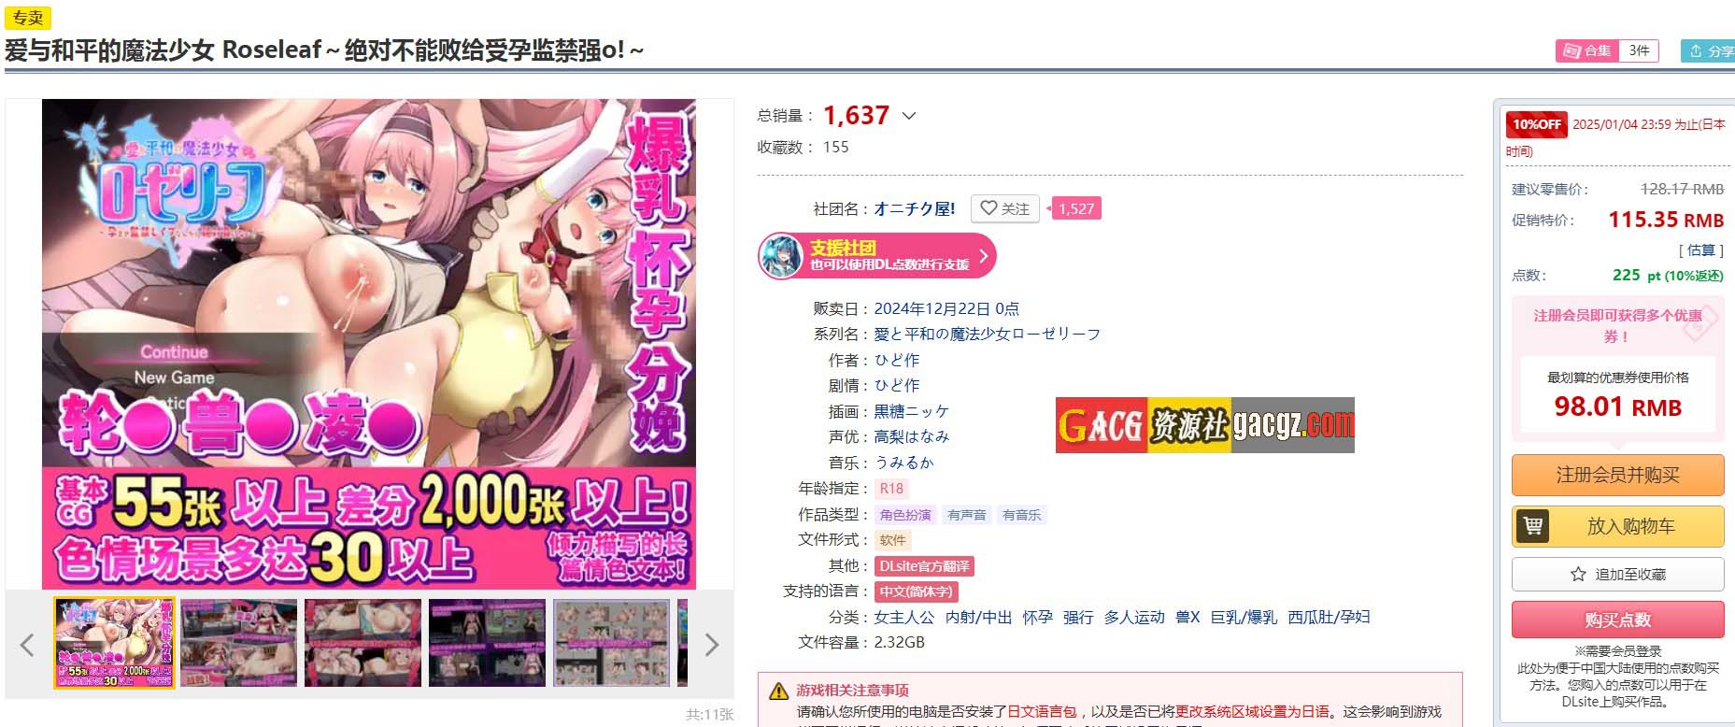Viewport: 1735px width, 727px height.
Task: Click the 分享 share icon button
Action: (1708, 50)
